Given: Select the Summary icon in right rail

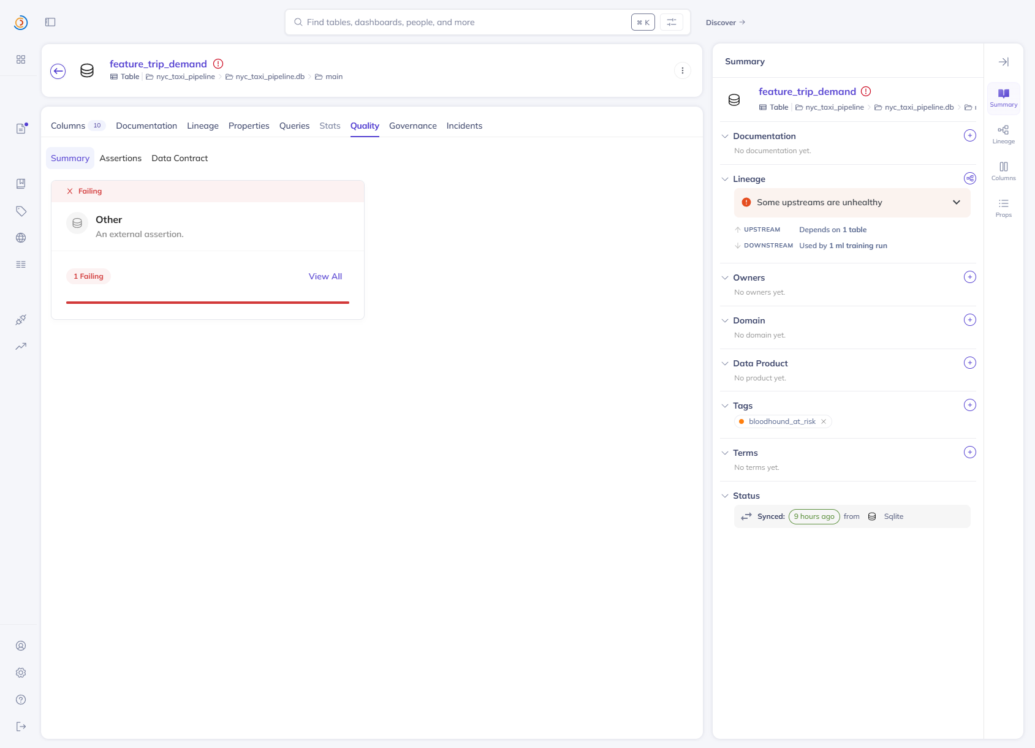Looking at the screenshot, I should 1004,98.
